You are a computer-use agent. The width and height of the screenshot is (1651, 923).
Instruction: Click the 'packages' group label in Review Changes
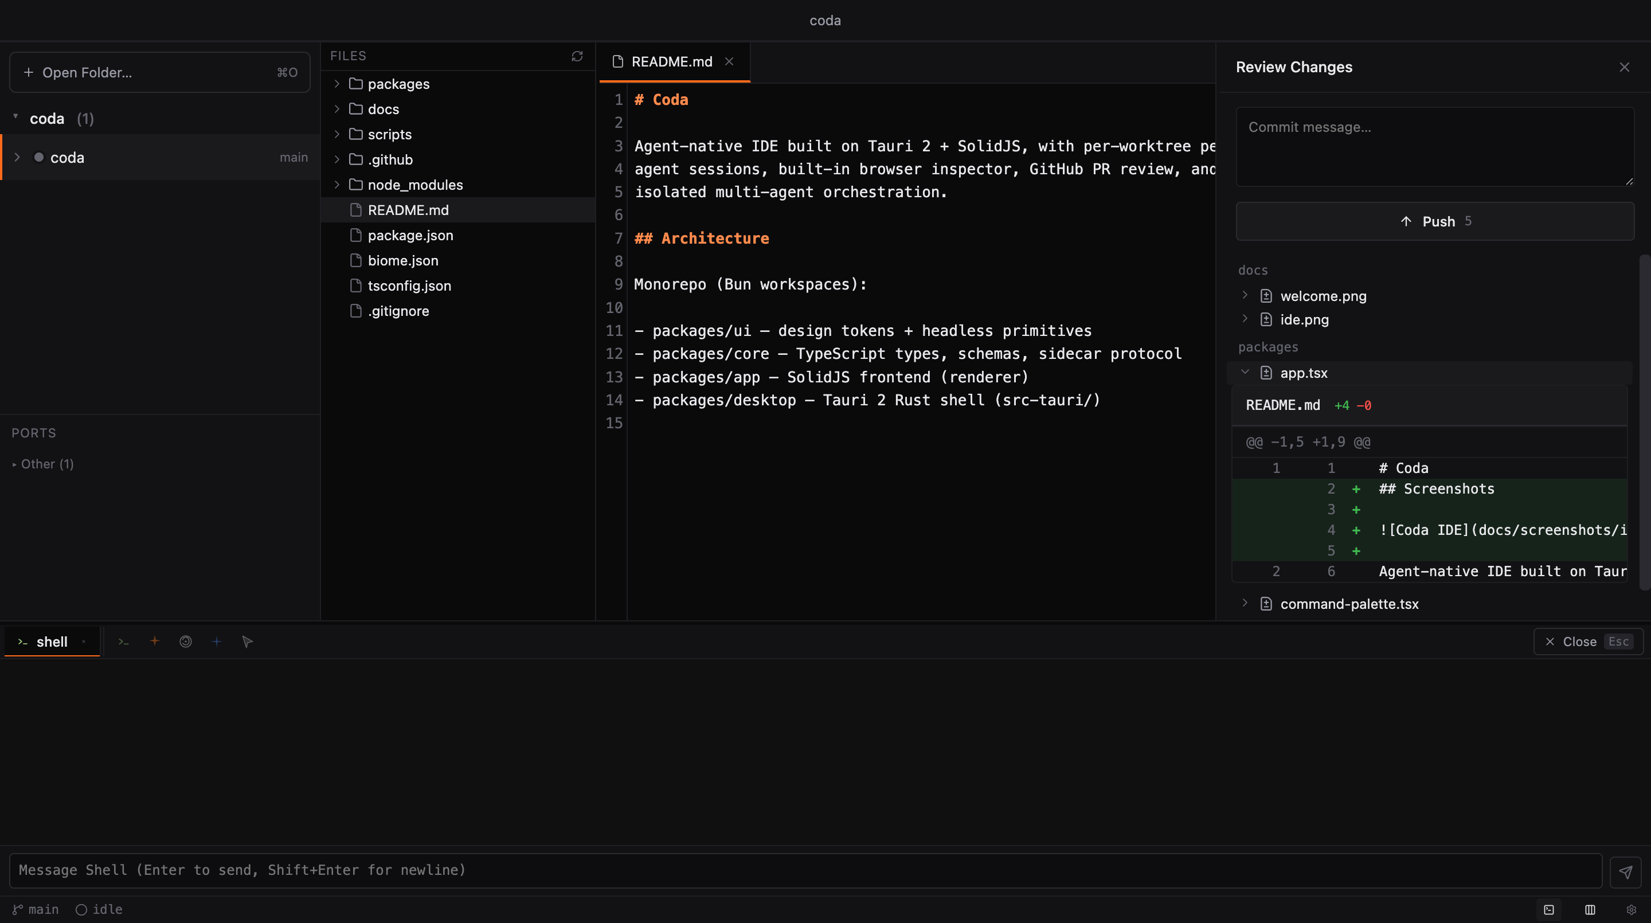point(1267,347)
